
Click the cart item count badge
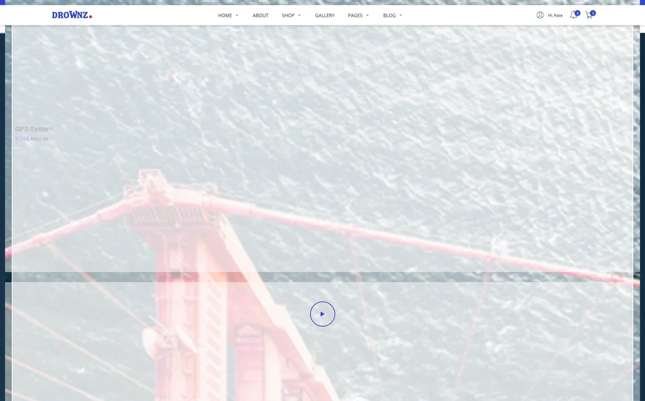593,13
